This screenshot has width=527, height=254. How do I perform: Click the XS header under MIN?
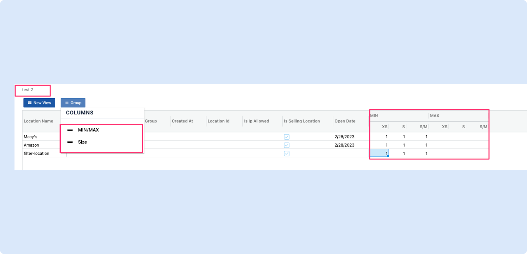click(384, 127)
